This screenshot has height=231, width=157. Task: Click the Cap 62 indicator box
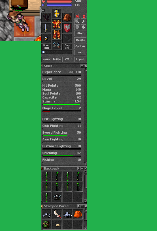(x=67, y=47)
